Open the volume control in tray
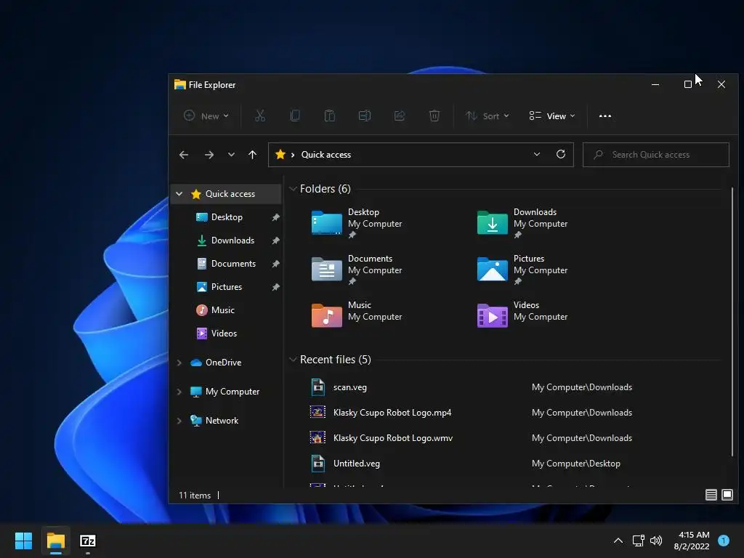Screen dimensions: 744x558 pos(656,541)
